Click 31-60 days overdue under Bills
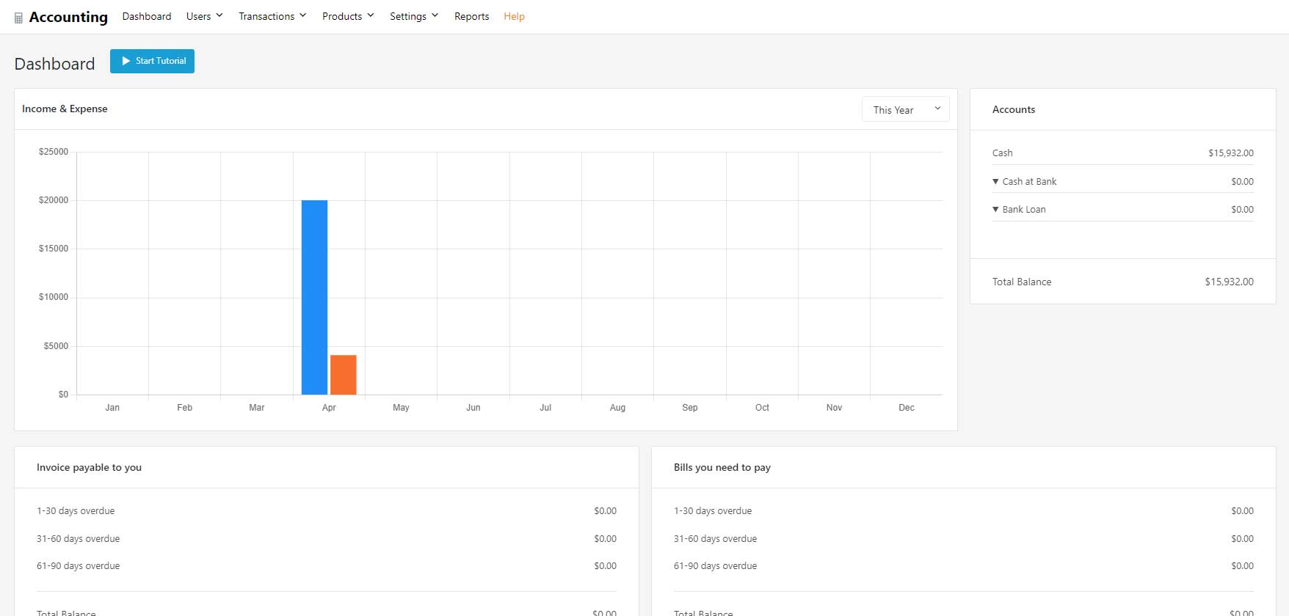 coord(715,538)
